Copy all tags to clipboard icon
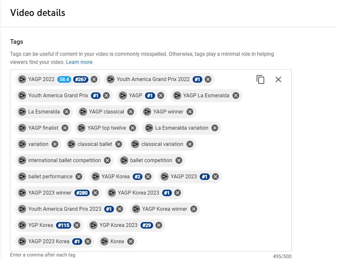337x261 pixels. (260, 79)
